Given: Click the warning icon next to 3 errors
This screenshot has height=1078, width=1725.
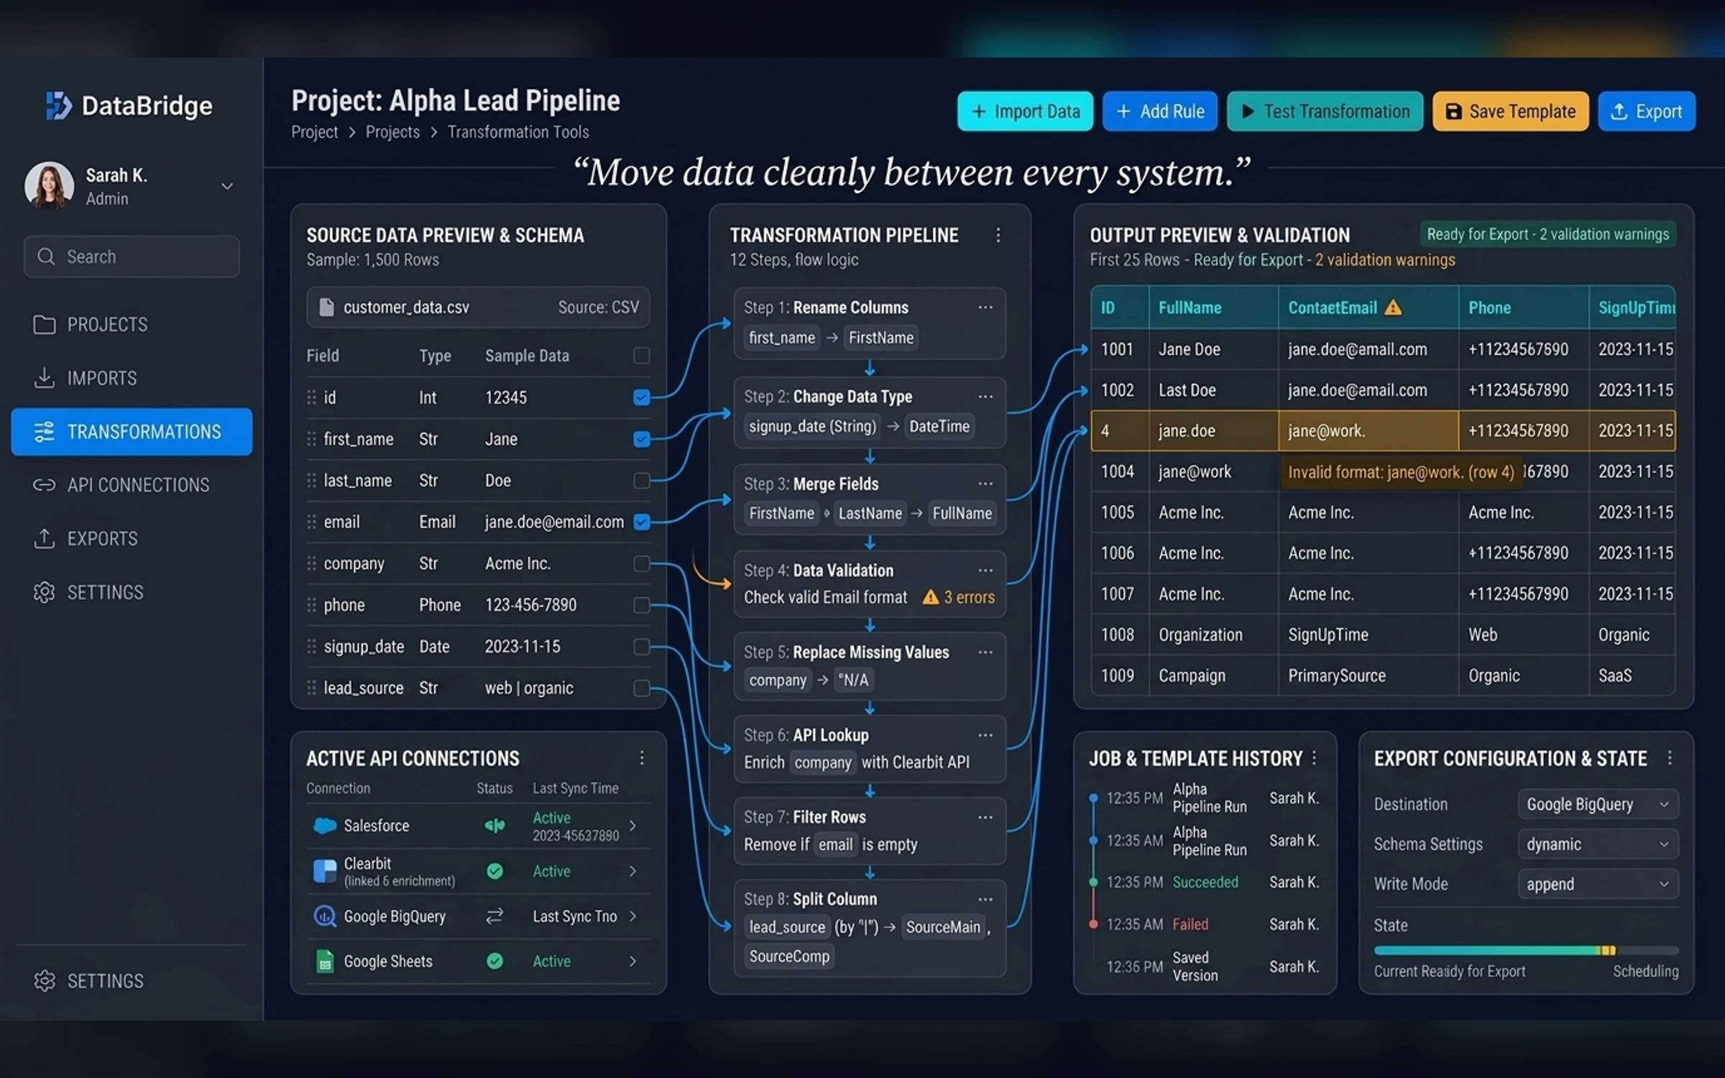Looking at the screenshot, I should 931,597.
